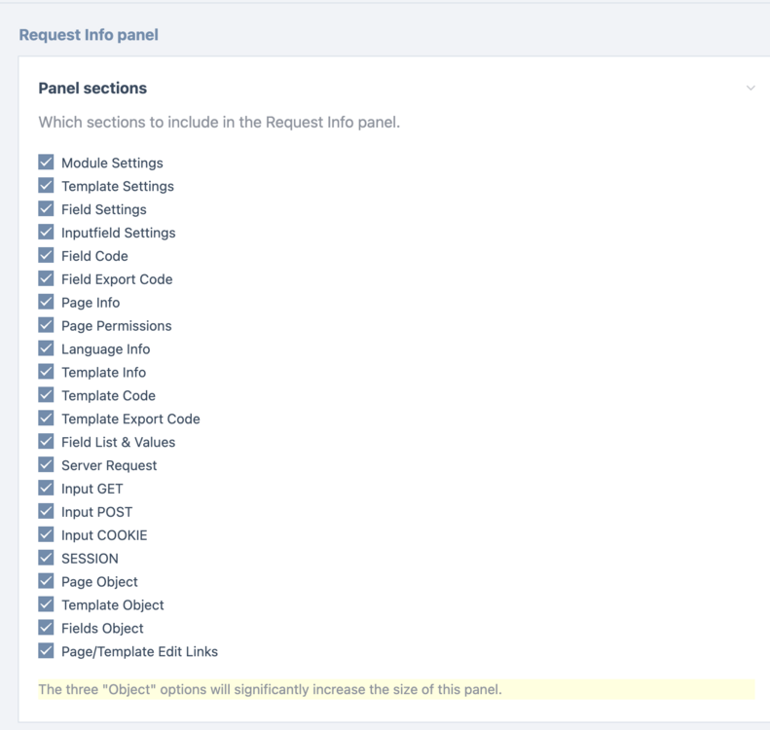Collapse the Panel sections chevron
The width and height of the screenshot is (770, 730).
751,89
